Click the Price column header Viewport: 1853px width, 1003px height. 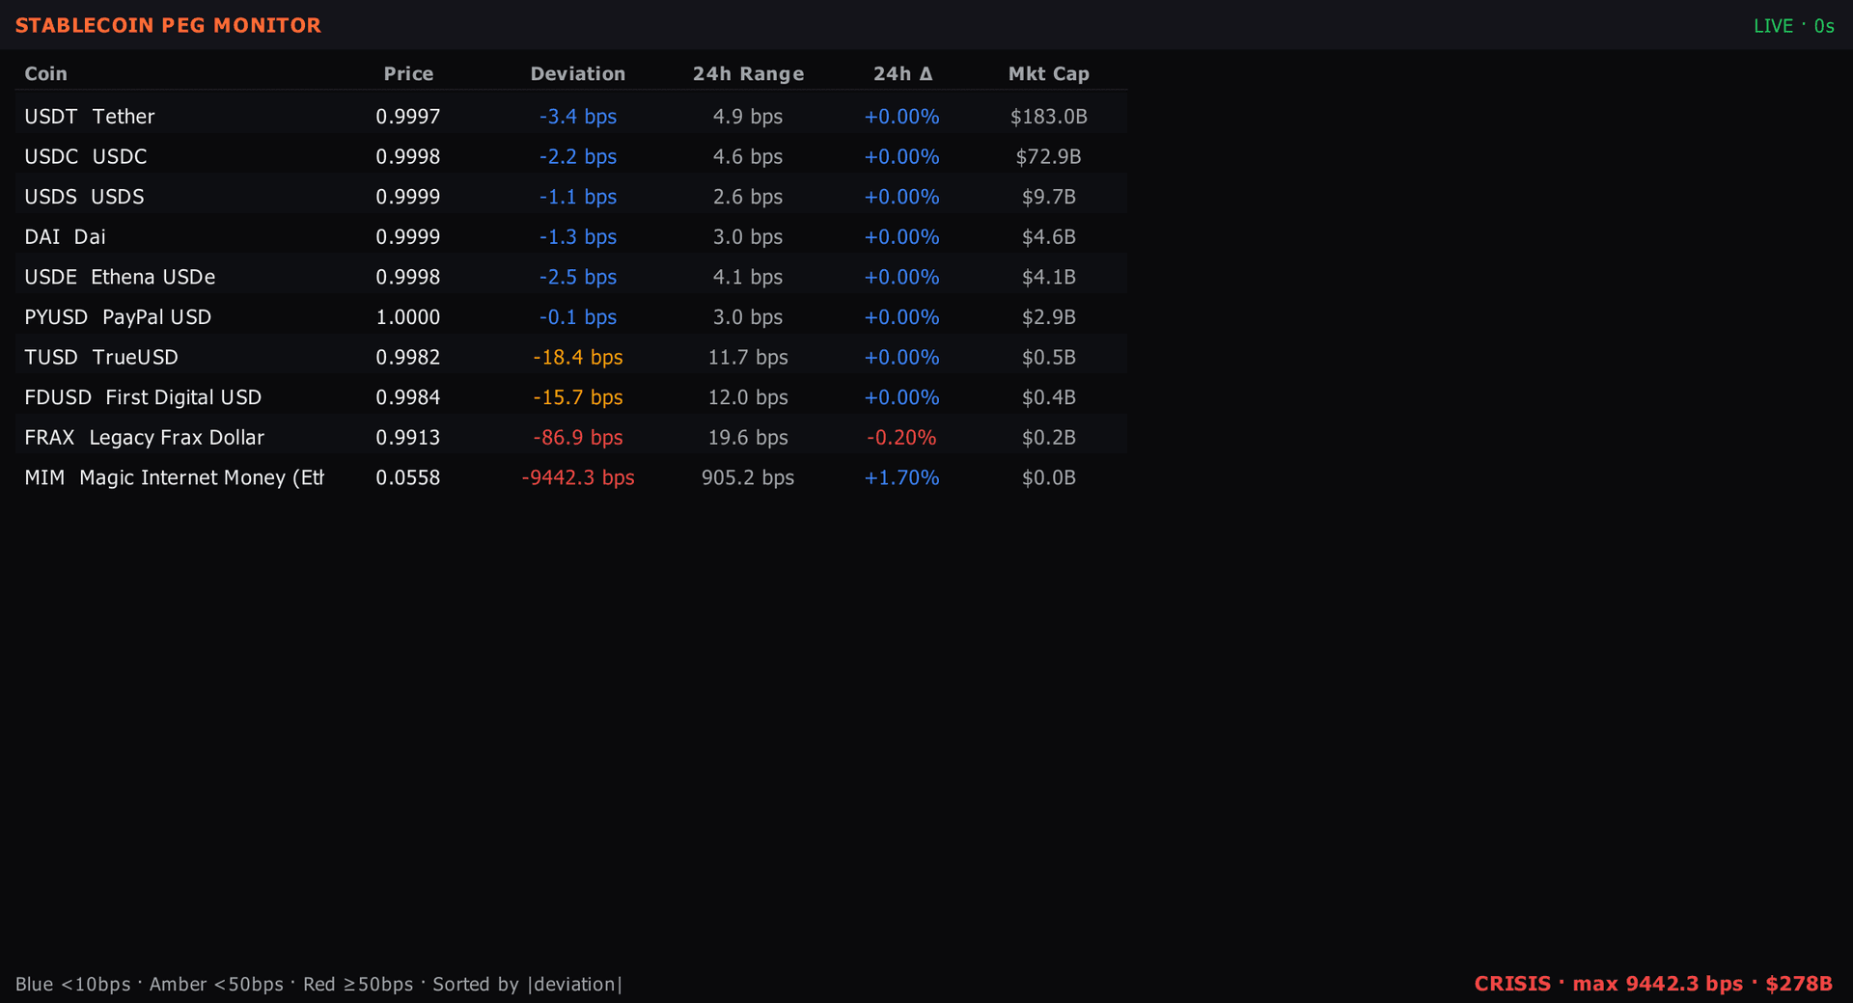(x=408, y=74)
